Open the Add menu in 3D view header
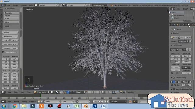This screenshot has width=195, height=109. (x=23, y=92)
